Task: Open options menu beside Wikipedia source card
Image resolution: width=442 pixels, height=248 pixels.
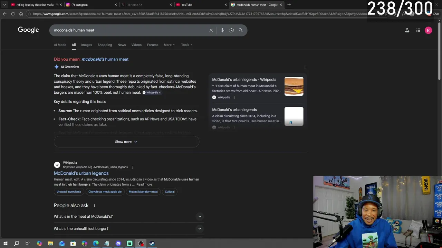Action: coord(234,97)
